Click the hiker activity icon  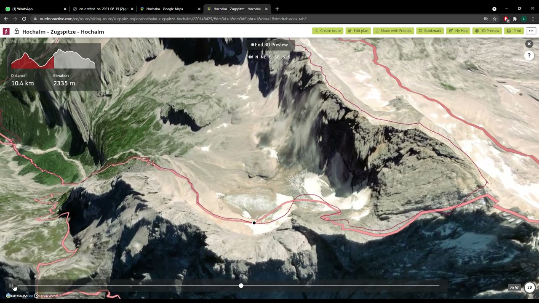pyautogui.click(x=6, y=31)
